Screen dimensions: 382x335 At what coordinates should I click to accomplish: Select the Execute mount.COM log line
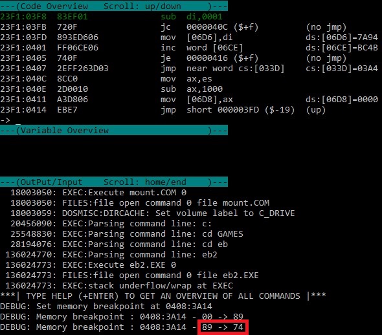98,193
